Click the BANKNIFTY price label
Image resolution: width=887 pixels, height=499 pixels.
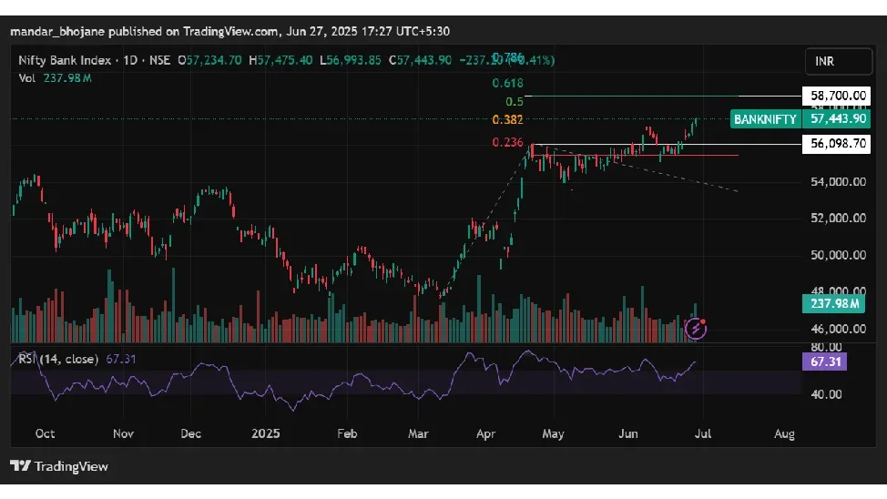click(765, 119)
